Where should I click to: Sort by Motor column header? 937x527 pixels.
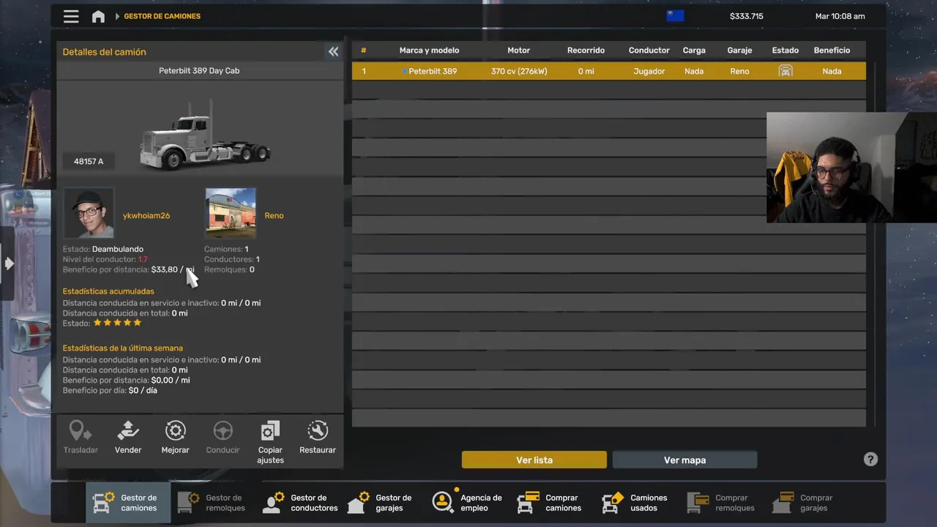point(518,51)
